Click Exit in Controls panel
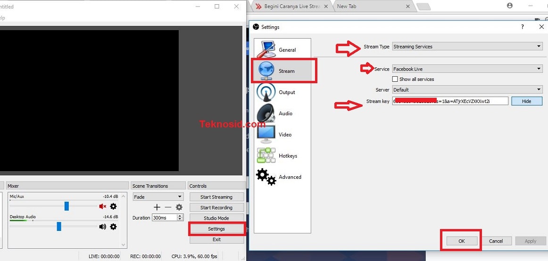Image resolution: width=548 pixels, height=261 pixels. tap(216, 239)
